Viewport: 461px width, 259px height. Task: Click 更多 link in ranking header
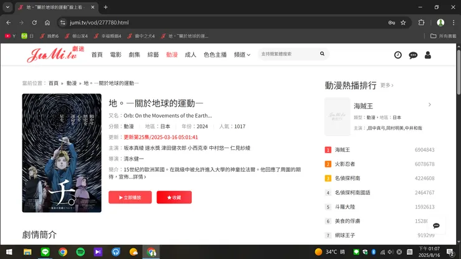click(x=387, y=85)
